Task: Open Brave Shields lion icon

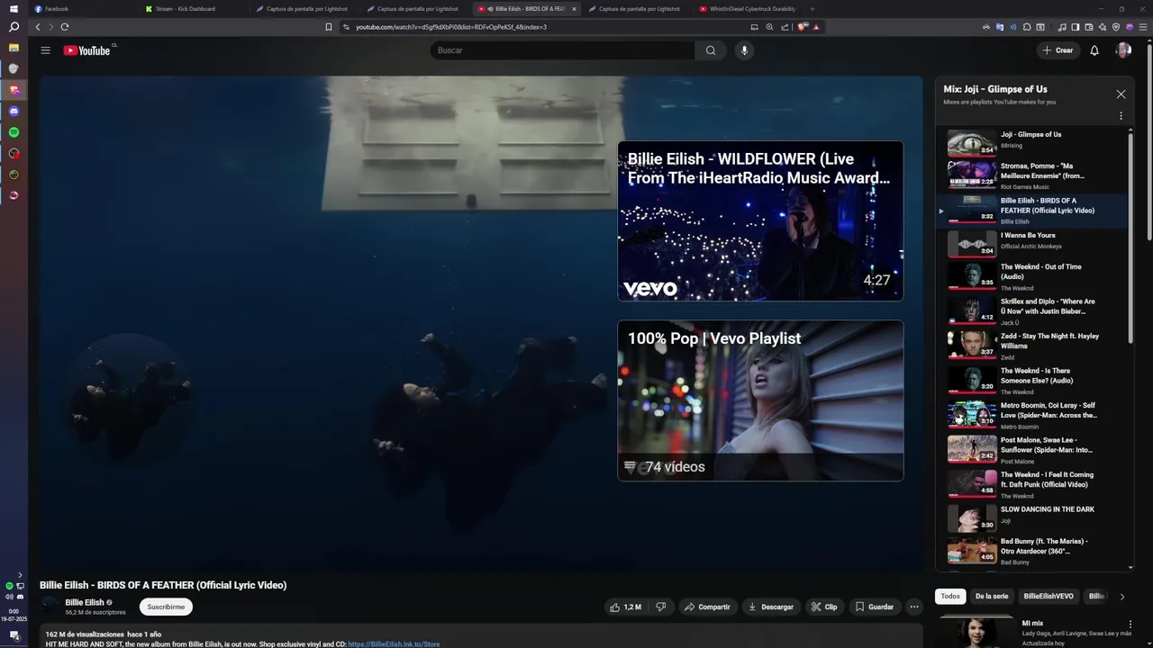Action: tap(802, 27)
